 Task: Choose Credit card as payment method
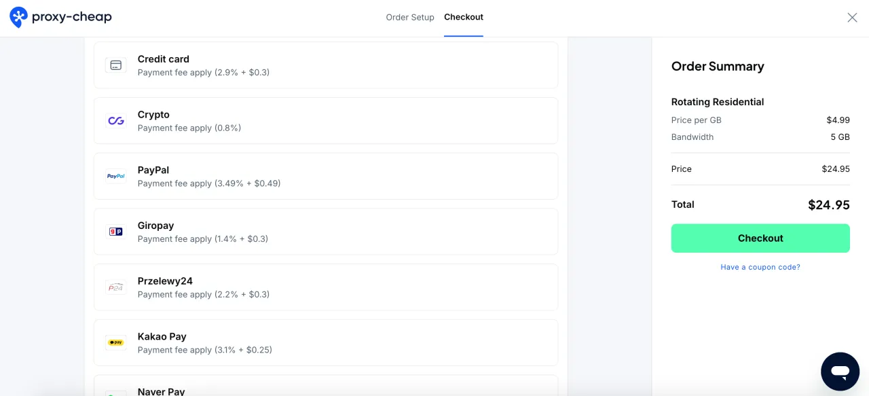coord(326,65)
